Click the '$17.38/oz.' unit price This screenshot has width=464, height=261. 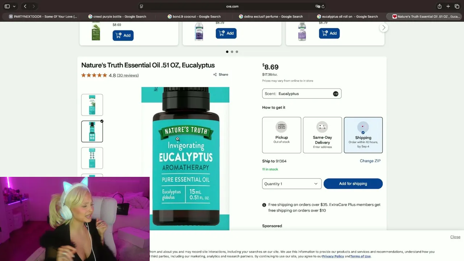click(x=270, y=75)
